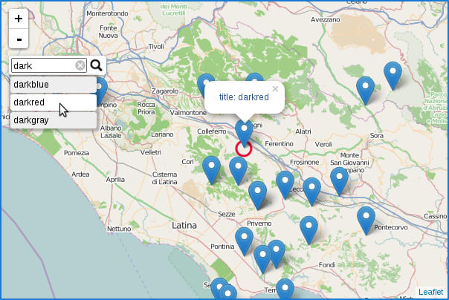
Task: Click the marker over Monte San Giovanni Campano
Action: [x=339, y=181]
